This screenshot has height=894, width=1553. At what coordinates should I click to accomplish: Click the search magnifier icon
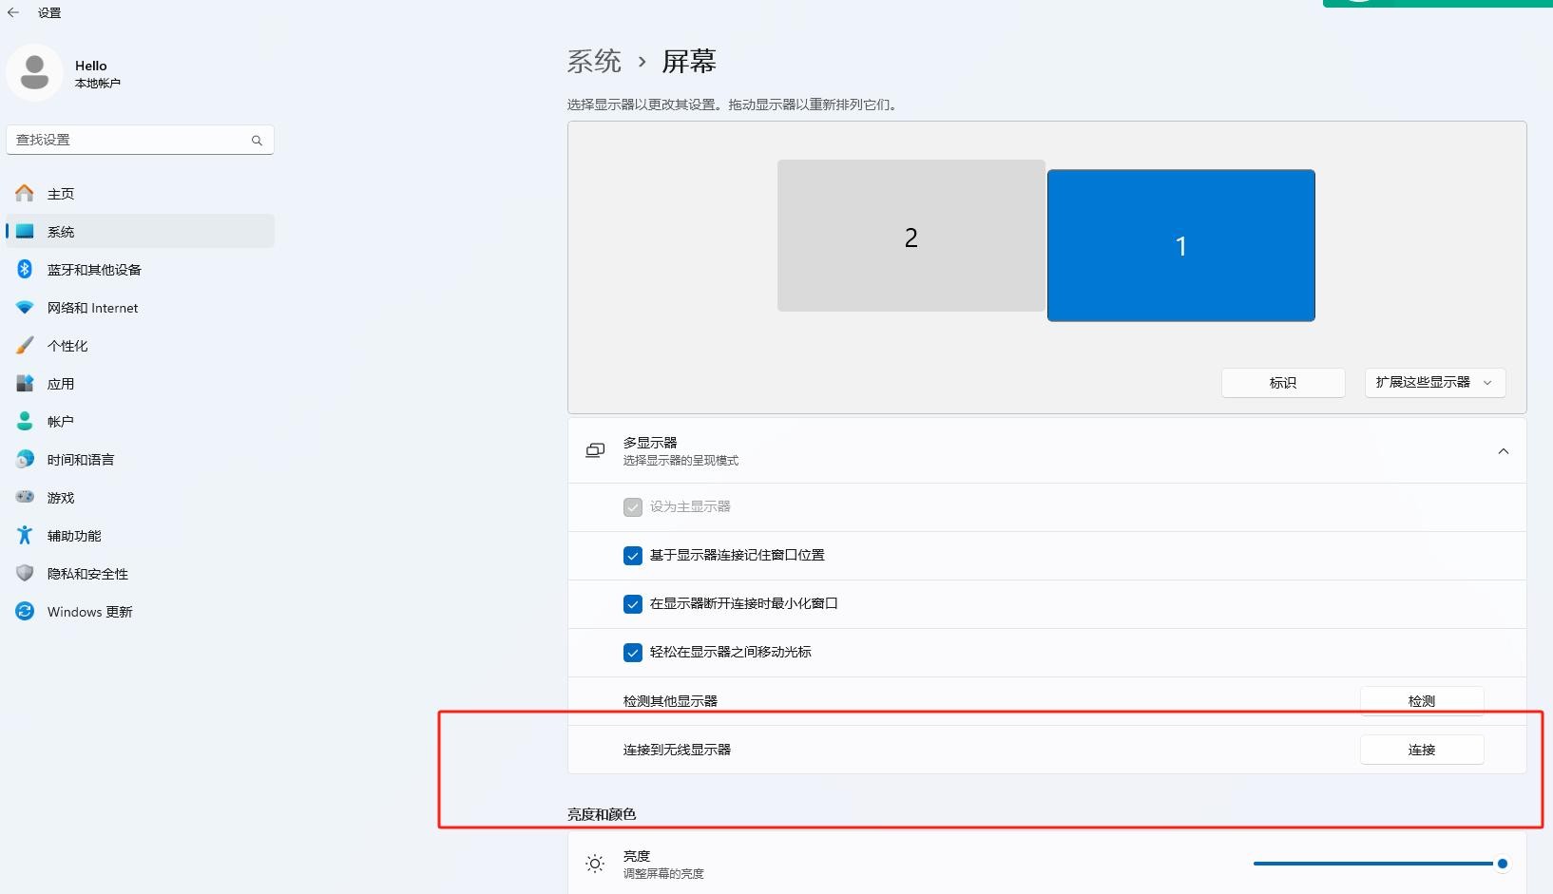click(x=257, y=141)
